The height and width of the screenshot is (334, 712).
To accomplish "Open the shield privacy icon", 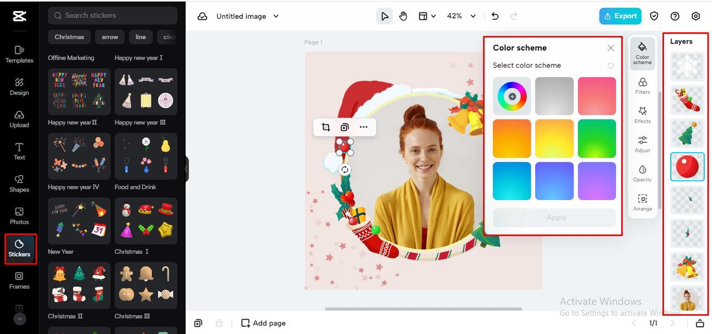I will pyautogui.click(x=655, y=16).
